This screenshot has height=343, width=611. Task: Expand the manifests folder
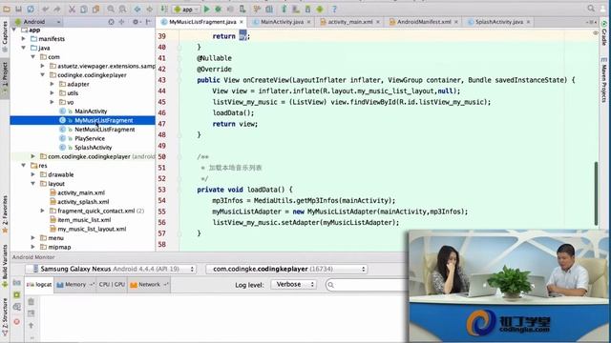(23, 38)
